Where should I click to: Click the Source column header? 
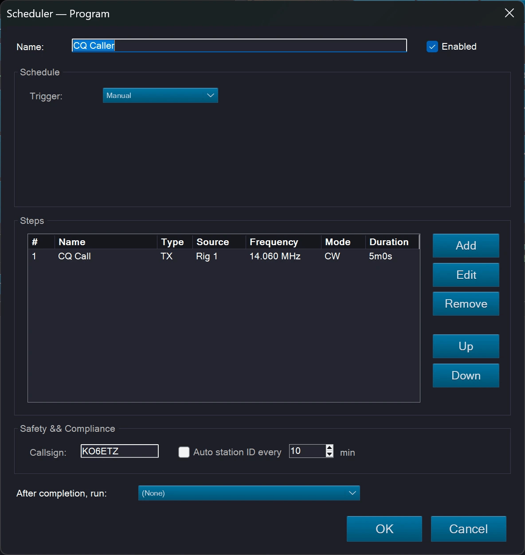[219, 242]
